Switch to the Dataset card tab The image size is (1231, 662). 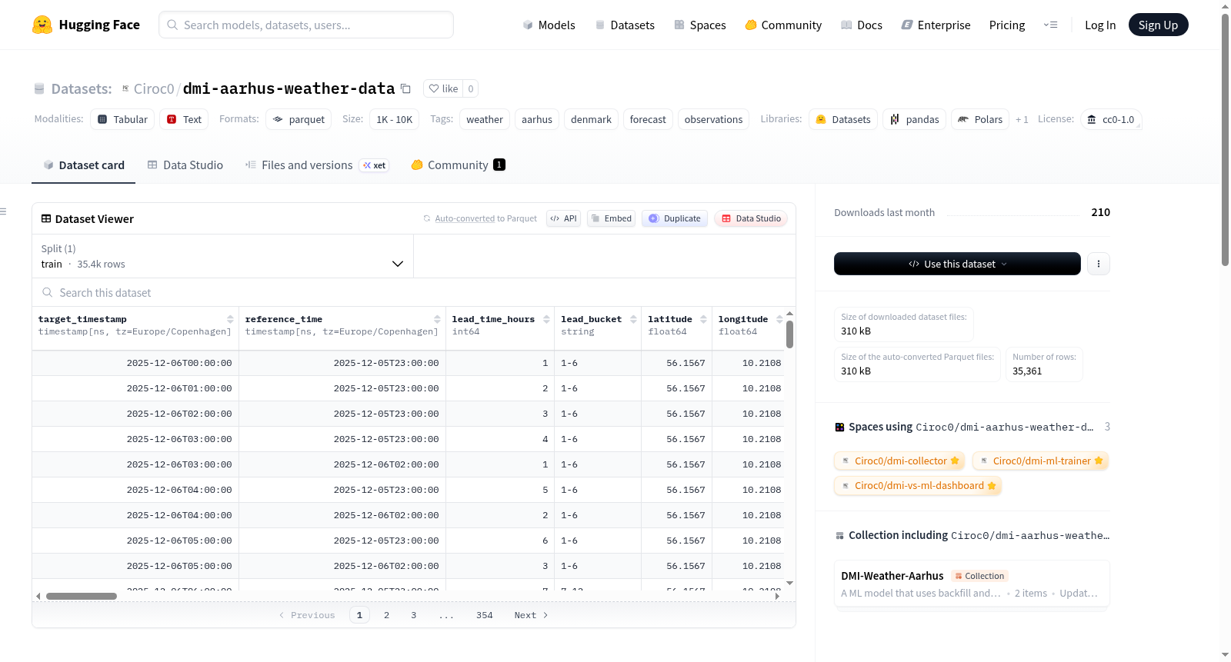[x=83, y=165]
